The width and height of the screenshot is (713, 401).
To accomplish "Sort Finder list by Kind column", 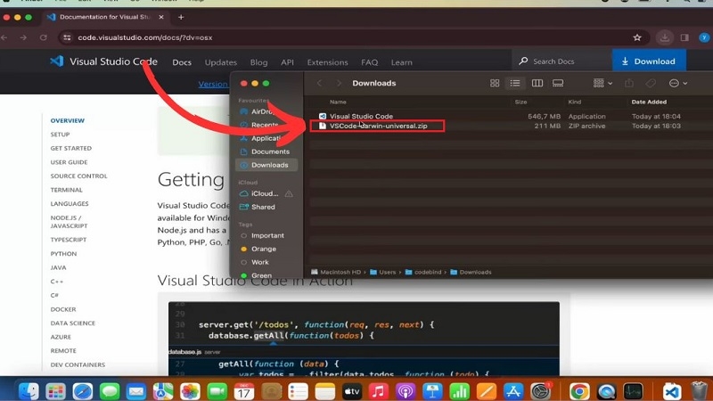I will tap(574, 102).
